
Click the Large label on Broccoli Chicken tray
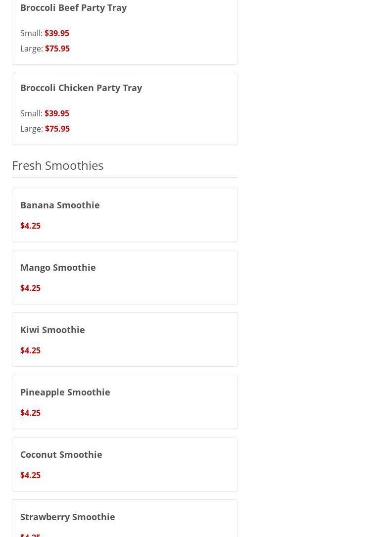[x=31, y=129]
